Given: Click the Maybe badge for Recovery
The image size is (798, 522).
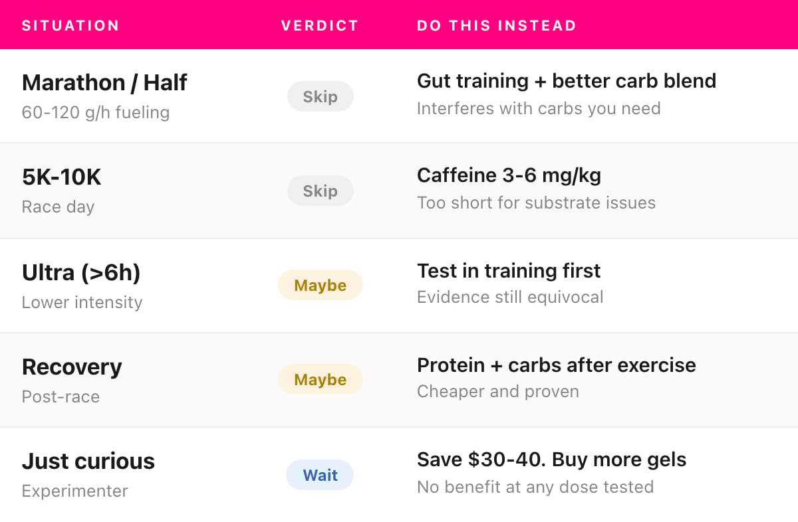Looking at the screenshot, I should click(x=320, y=379).
